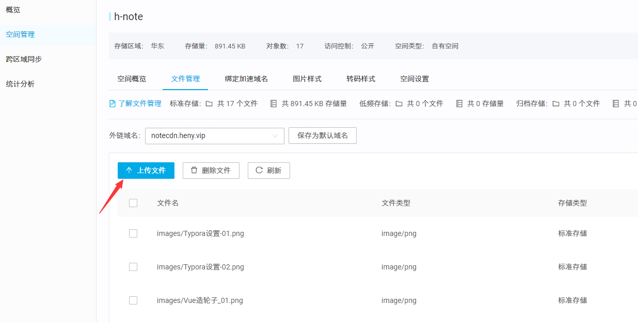
Task: Click 保存为默认域名 button
Action: click(323, 135)
